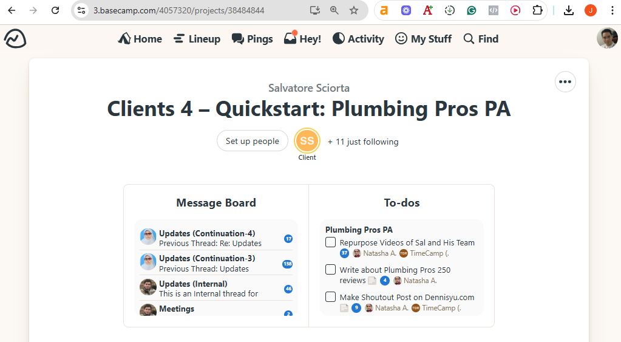Screen dimensions: 621x342
Task: Open Activity in the navigation
Action: 358,39
